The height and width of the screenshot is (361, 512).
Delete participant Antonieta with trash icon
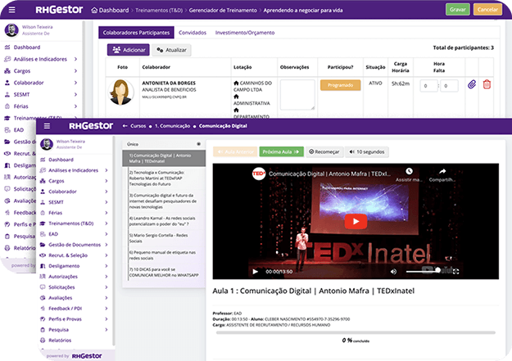tap(487, 84)
